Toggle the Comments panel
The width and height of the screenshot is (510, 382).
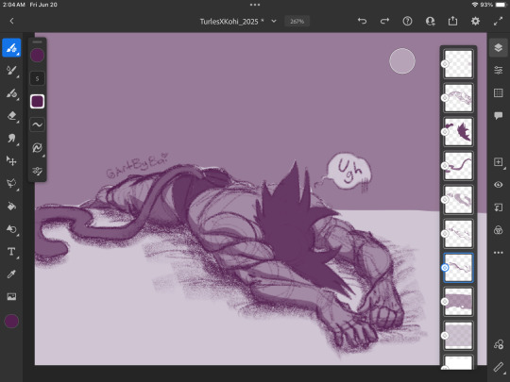coord(498,116)
